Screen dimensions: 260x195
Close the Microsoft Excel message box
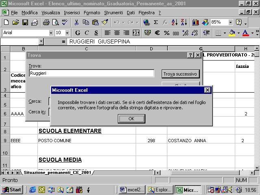[208, 90]
